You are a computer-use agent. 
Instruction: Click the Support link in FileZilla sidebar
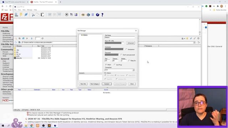(x=6, y=63)
